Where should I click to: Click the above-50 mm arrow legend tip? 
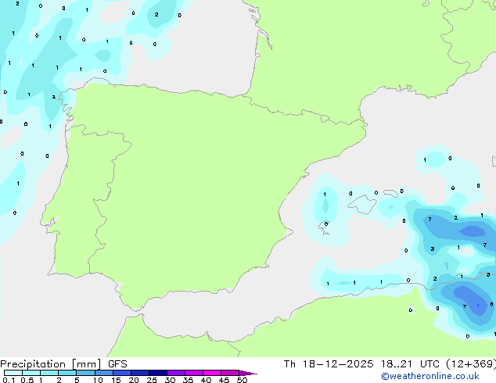coord(248,373)
